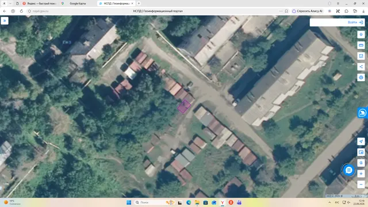Print the map using the printer icon

point(361,77)
